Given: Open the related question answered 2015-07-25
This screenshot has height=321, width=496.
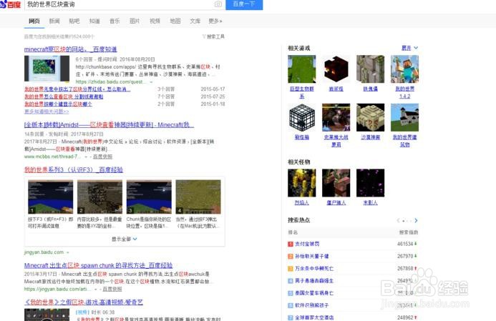Looking at the screenshot, I should tap(64, 97).
